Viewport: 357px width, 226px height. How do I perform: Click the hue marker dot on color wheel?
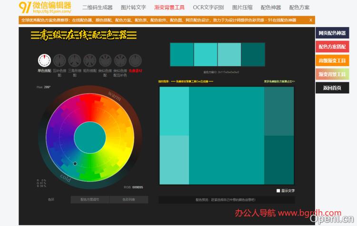point(75,164)
